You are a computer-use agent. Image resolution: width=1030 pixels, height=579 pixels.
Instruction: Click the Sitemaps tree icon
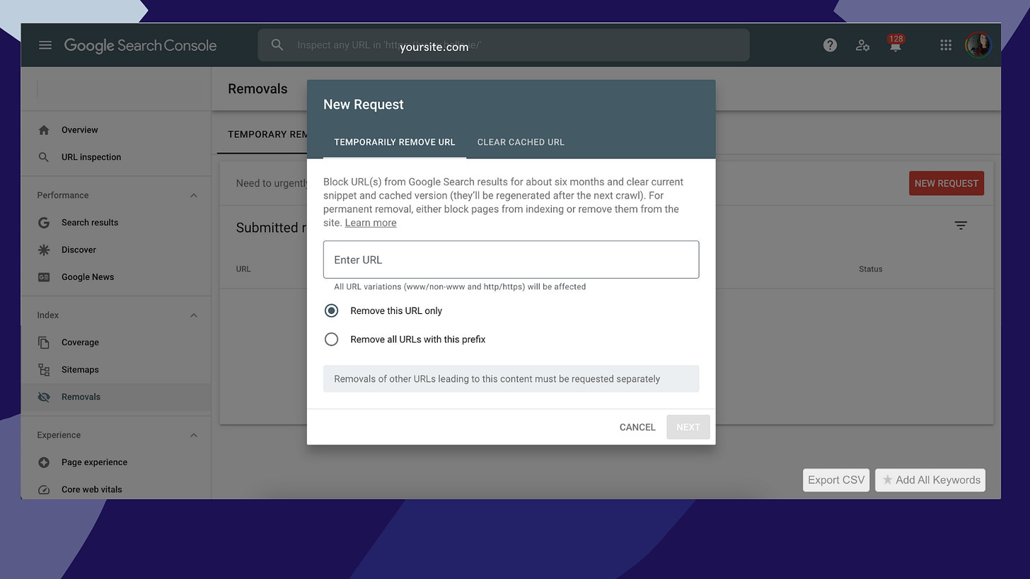click(x=44, y=370)
